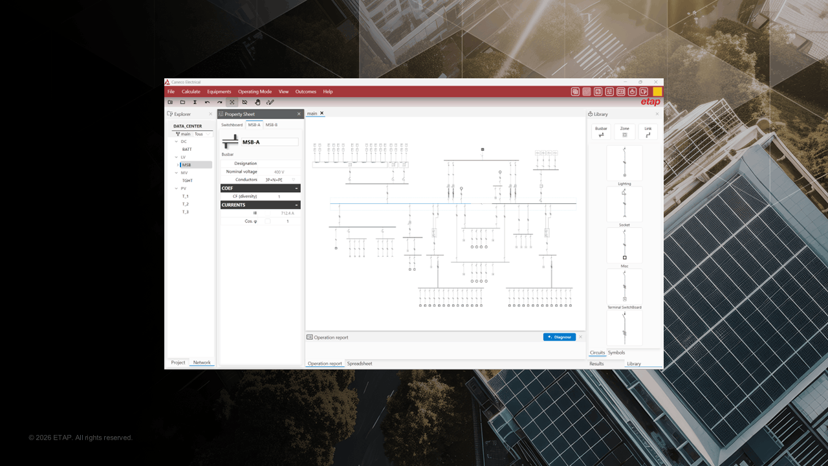828x466 pixels.
Task: Click the library box icon in the red header bar
Action: click(632, 92)
